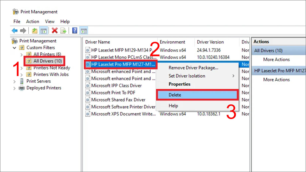Toggle the Show/Hide Console Tree icon
306x172 pixels.
(x=44, y=31)
